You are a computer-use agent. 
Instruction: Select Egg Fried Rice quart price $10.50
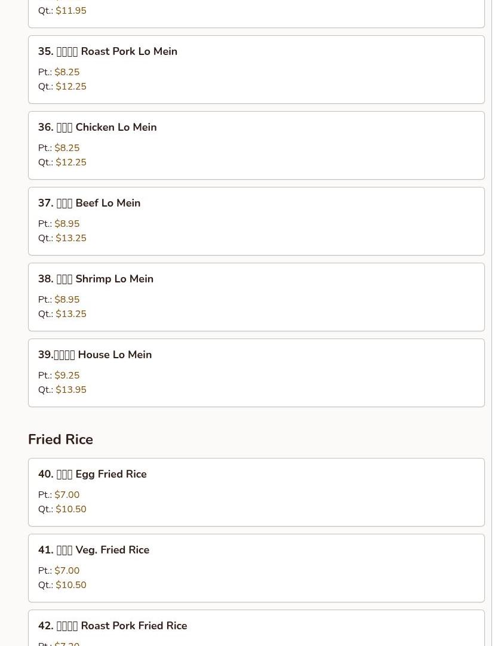(71, 509)
